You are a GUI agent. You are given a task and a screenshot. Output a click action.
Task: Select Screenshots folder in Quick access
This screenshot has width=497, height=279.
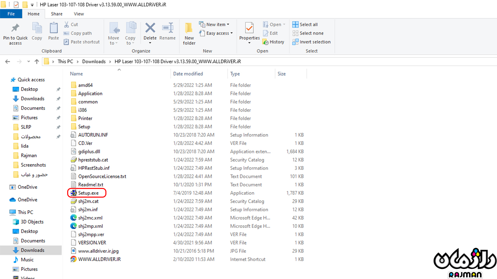(x=33, y=165)
